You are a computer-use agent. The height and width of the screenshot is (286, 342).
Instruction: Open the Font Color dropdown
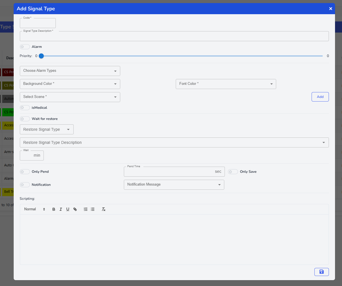(x=226, y=84)
